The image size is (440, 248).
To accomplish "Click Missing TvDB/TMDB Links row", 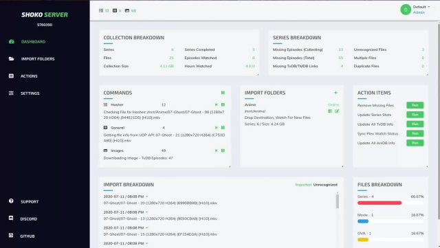I will click(x=308, y=66).
